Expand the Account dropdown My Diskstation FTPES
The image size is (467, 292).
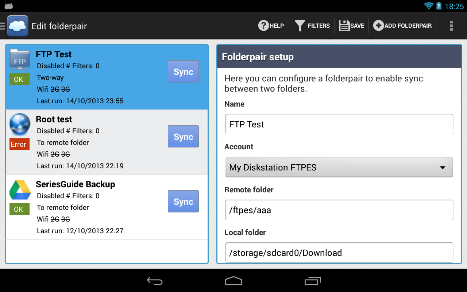[x=339, y=167]
